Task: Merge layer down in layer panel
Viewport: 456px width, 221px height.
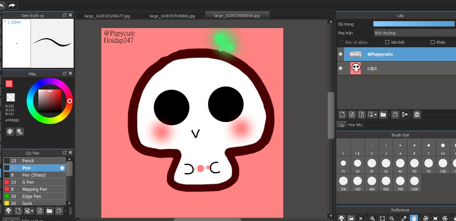Action: tap(404, 115)
